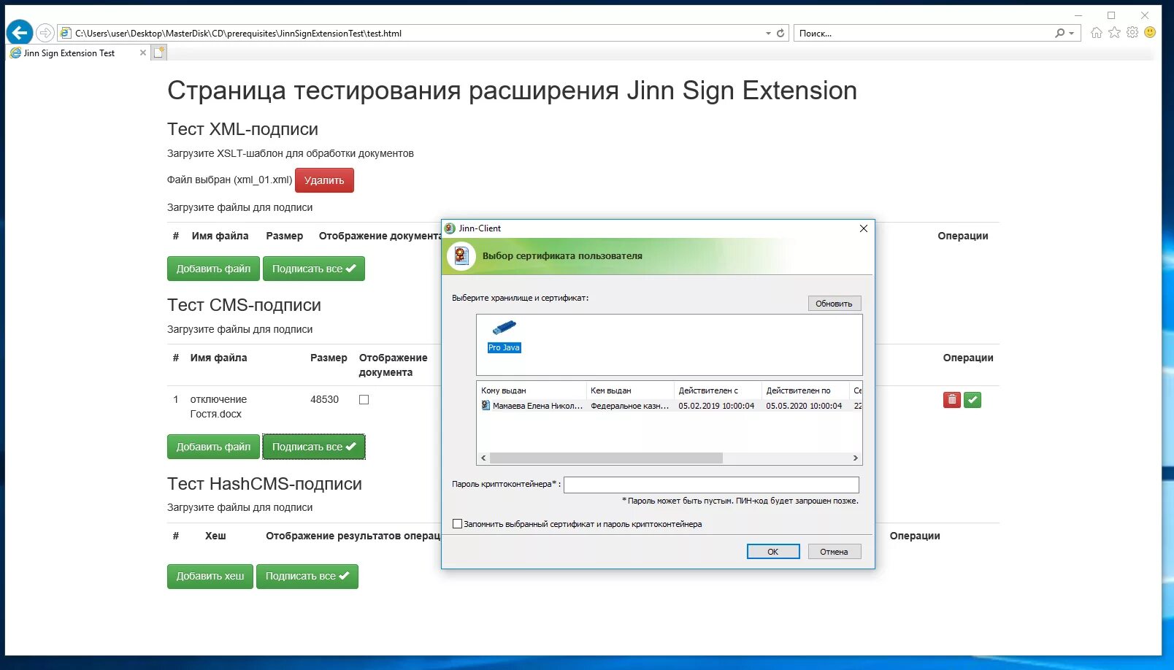Image resolution: width=1174 pixels, height=670 pixels.
Task: Click the 48530 size value
Action: point(324,400)
